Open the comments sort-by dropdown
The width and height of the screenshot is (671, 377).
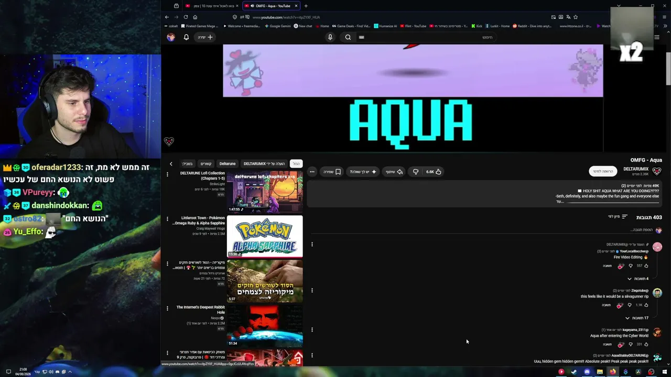[618, 217]
